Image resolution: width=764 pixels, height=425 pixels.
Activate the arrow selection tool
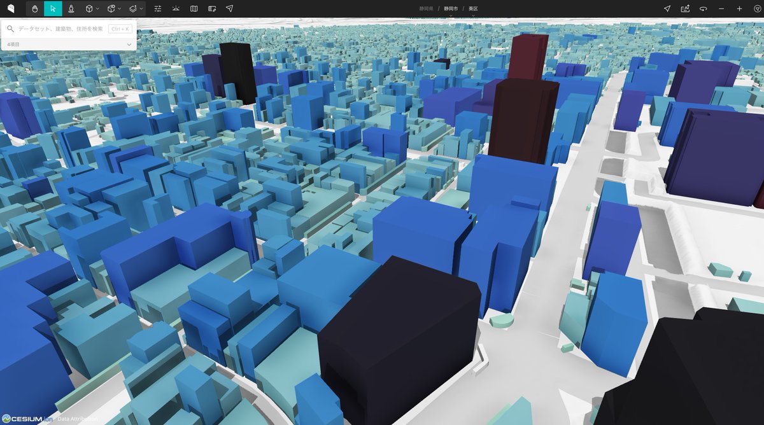[x=53, y=8]
